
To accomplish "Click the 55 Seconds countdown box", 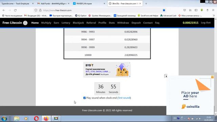I will (113, 89).
